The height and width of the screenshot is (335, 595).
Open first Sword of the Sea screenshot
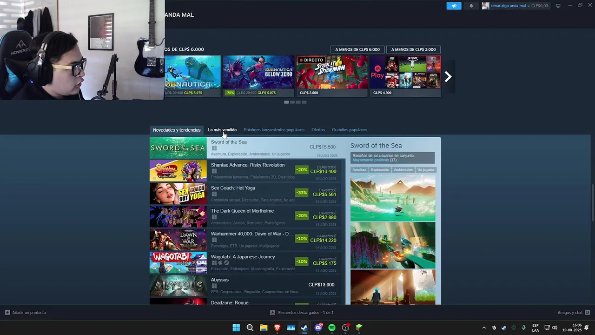click(x=393, y=198)
